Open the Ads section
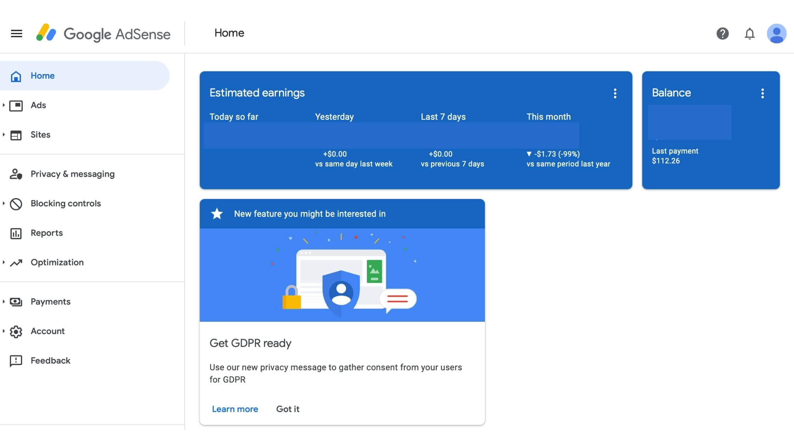Viewport: 794px width, 446px height. pos(38,104)
